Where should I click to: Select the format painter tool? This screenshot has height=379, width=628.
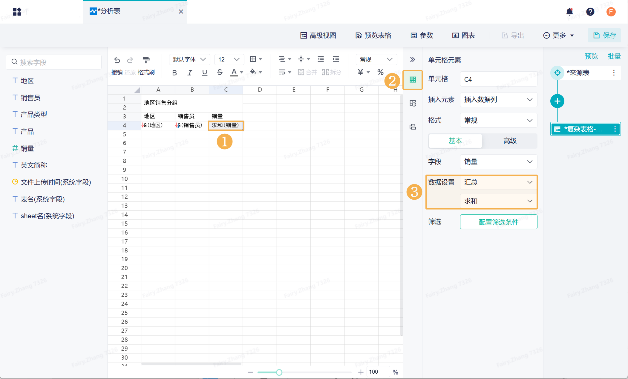point(146,60)
